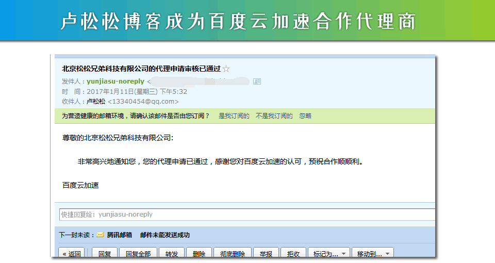Image resolution: width=495 pixels, height=263 pixels.
Task: Click the 彻底删除 button
Action: (x=233, y=253)
